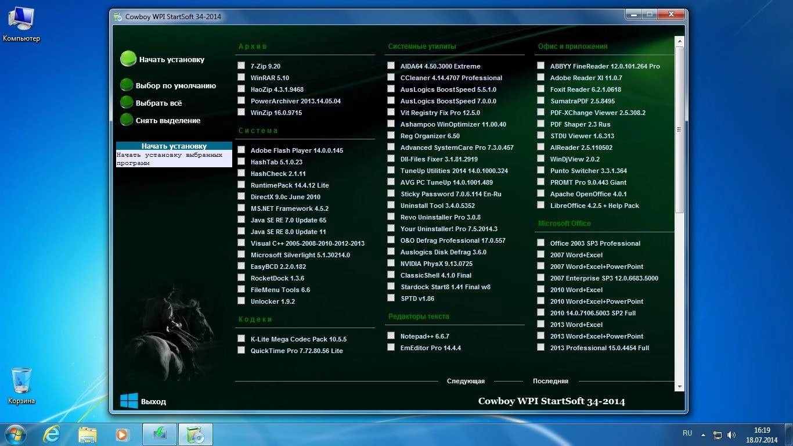Select the CCleaner 4.14.4707 Professional checkbox

coord(391,77)
